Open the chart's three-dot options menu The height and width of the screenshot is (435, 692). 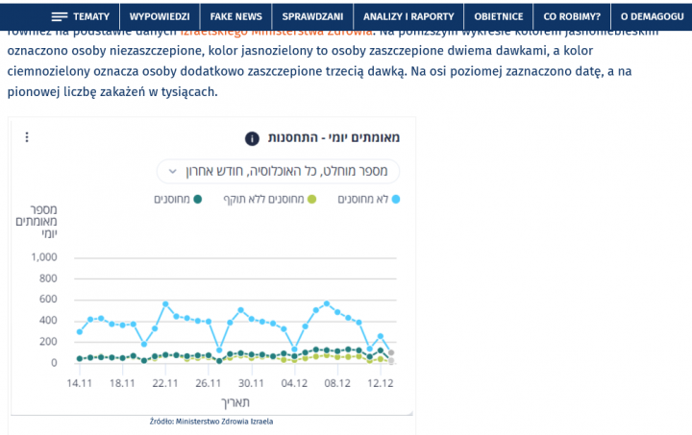pos(26,137)
